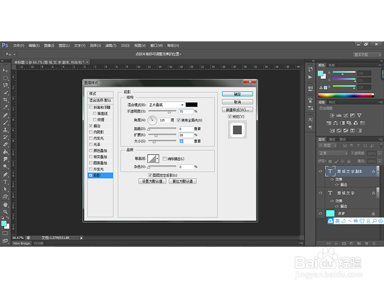
Task: Uncheck the 描边 stroke style checkbox
Action: [x=91, y=126]
